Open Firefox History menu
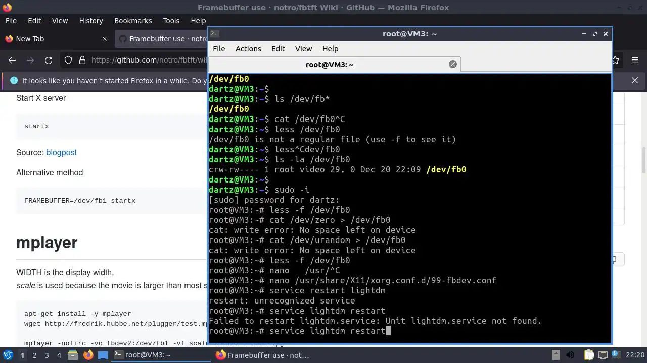The width and height of the screenshot is (647, 363). point(91,21)
